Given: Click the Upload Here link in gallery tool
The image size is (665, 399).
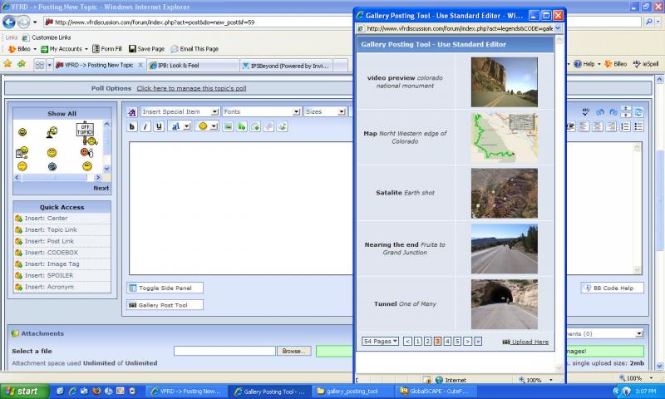Looking at the screenshot, I should (525, 342).
